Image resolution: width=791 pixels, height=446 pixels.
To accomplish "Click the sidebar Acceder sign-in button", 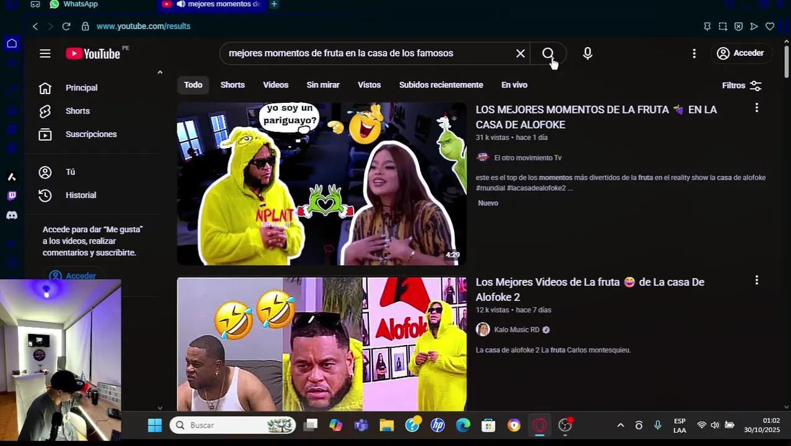I will (x=73, y=275).
